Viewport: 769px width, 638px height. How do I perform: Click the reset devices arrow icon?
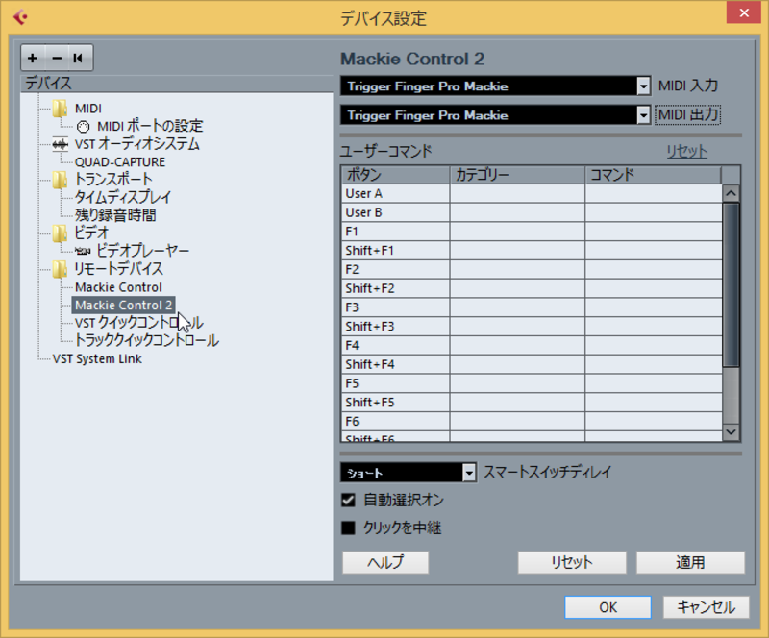point(78,59)
